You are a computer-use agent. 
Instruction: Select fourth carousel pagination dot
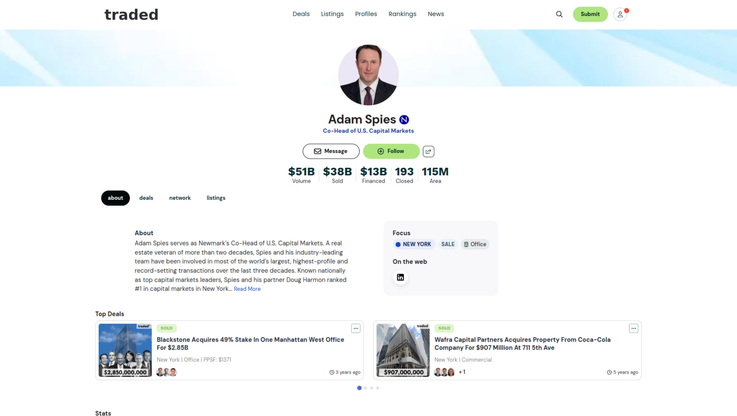pos(378,388)
